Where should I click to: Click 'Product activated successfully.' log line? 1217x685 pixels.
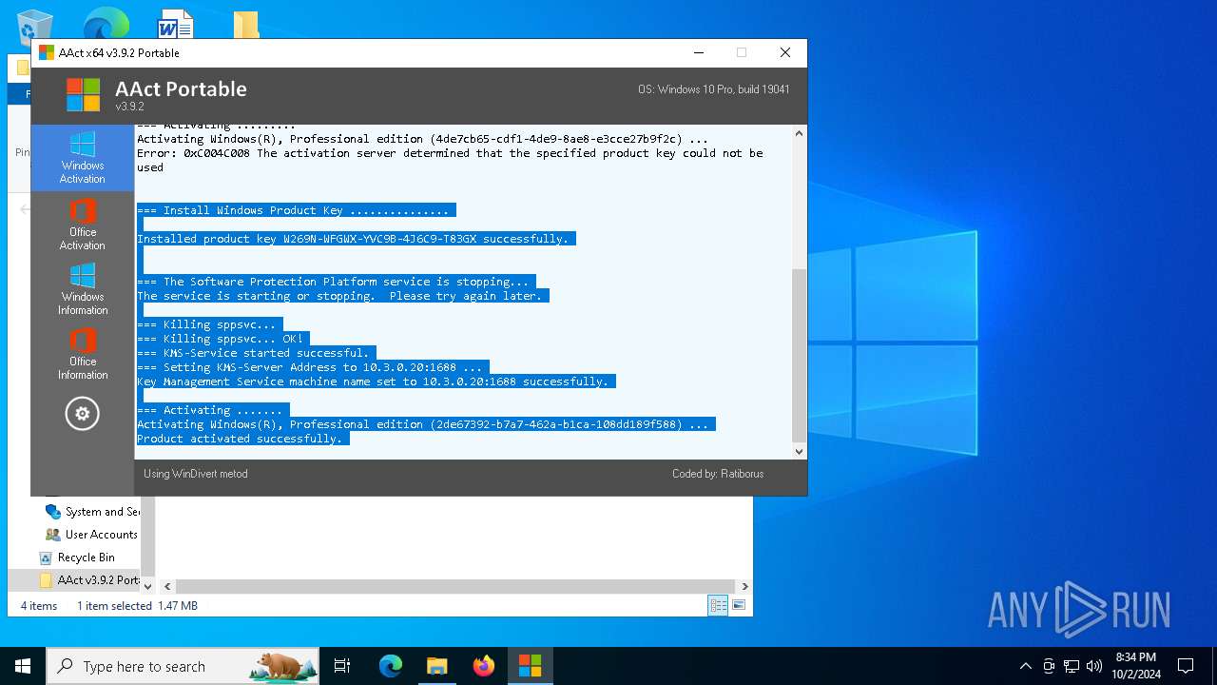coord(240,439)
